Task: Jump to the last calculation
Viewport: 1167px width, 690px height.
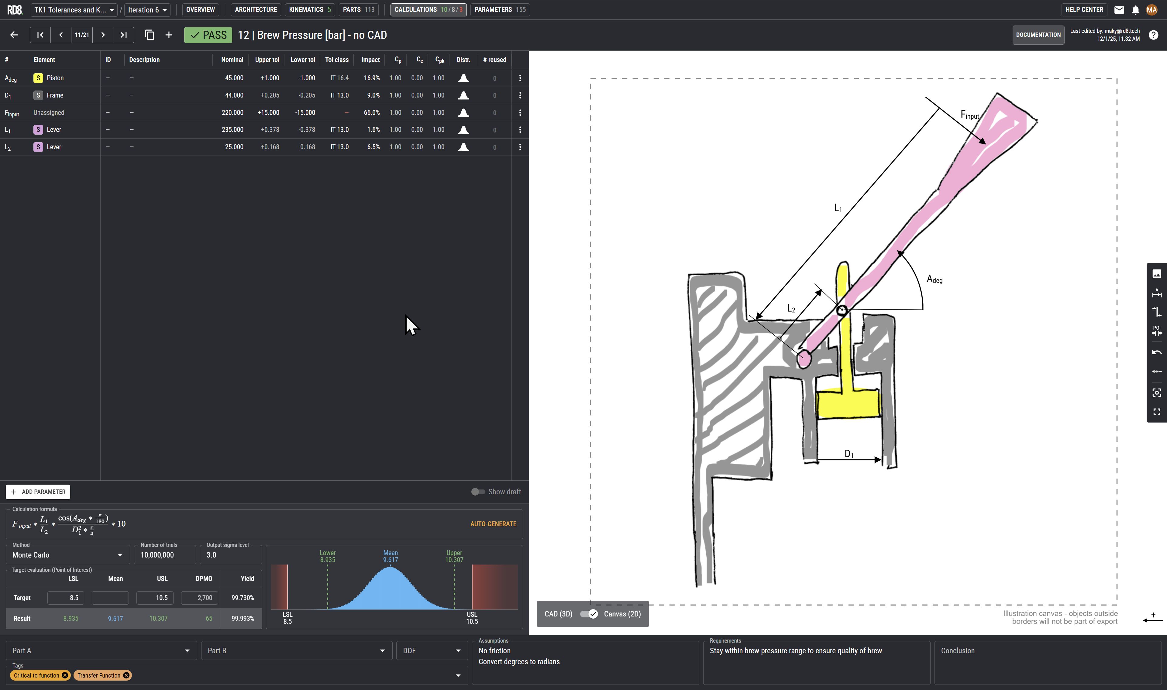Action: point(124,35)
